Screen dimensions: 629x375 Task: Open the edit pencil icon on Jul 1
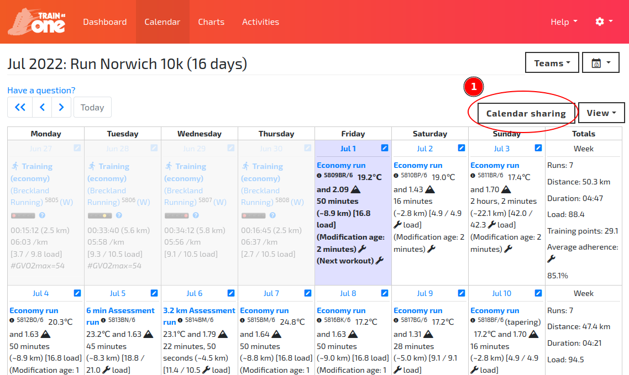[x=384, y=148]
